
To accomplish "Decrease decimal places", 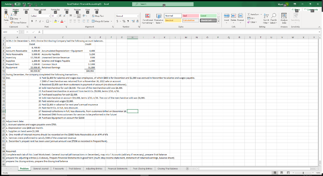I will tap(137, 21).
